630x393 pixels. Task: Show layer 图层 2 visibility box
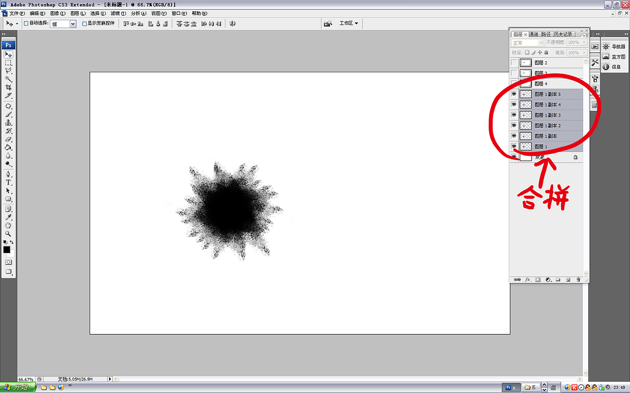pos(514,63)
